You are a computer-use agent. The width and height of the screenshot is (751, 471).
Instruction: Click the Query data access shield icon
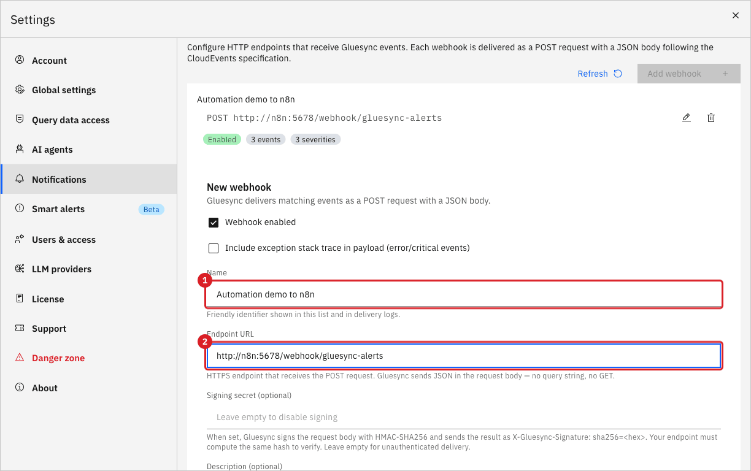click(x=20, y=120)
